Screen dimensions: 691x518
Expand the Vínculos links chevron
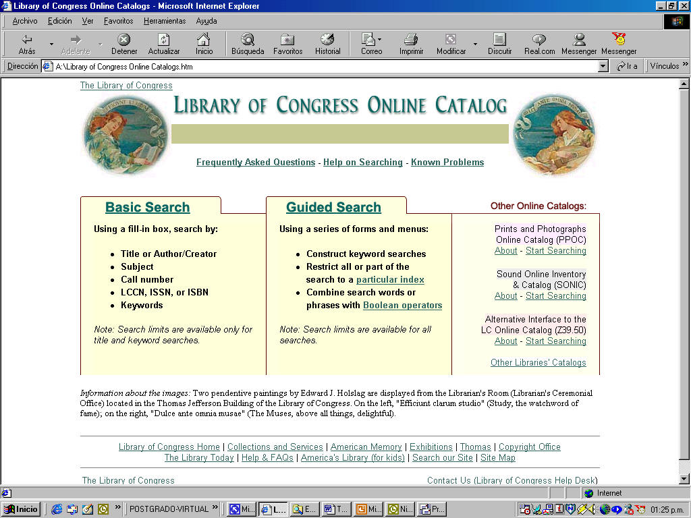(x=685, y=64)
